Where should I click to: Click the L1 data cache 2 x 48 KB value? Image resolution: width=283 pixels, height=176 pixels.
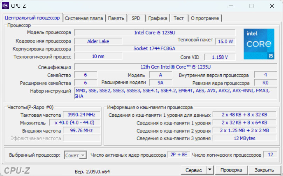pyautogui.click(x=244, y=115)
